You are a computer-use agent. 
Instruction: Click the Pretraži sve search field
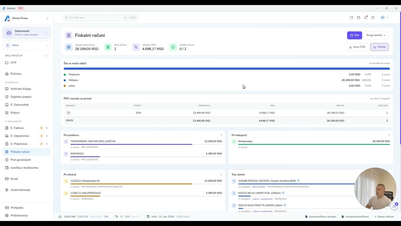coord(101,18)
